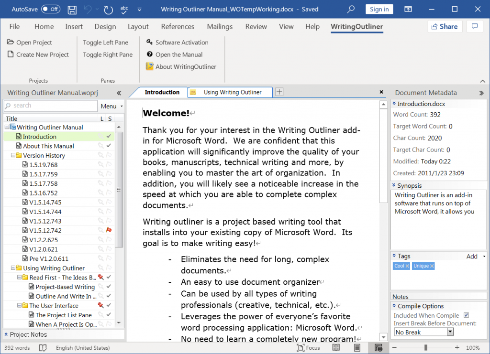Select the Introduction document tab
Screen dimensions: 490x354
162,92
